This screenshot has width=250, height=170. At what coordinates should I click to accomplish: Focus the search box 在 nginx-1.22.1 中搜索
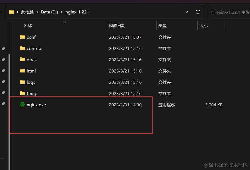point(229,12)
